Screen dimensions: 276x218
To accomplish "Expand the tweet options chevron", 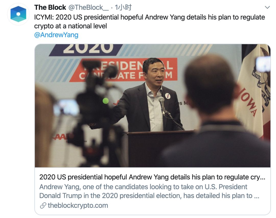I will (x=267, y=7).
